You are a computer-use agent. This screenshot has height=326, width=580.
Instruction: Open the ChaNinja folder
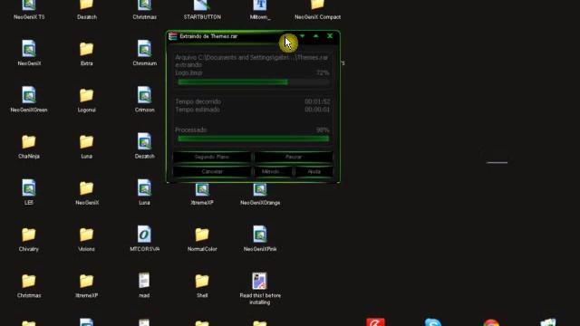tap(29, 141)
